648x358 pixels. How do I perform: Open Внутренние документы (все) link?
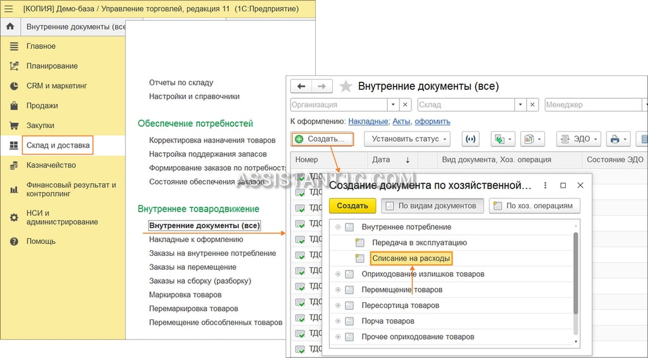tap(204, 226)
